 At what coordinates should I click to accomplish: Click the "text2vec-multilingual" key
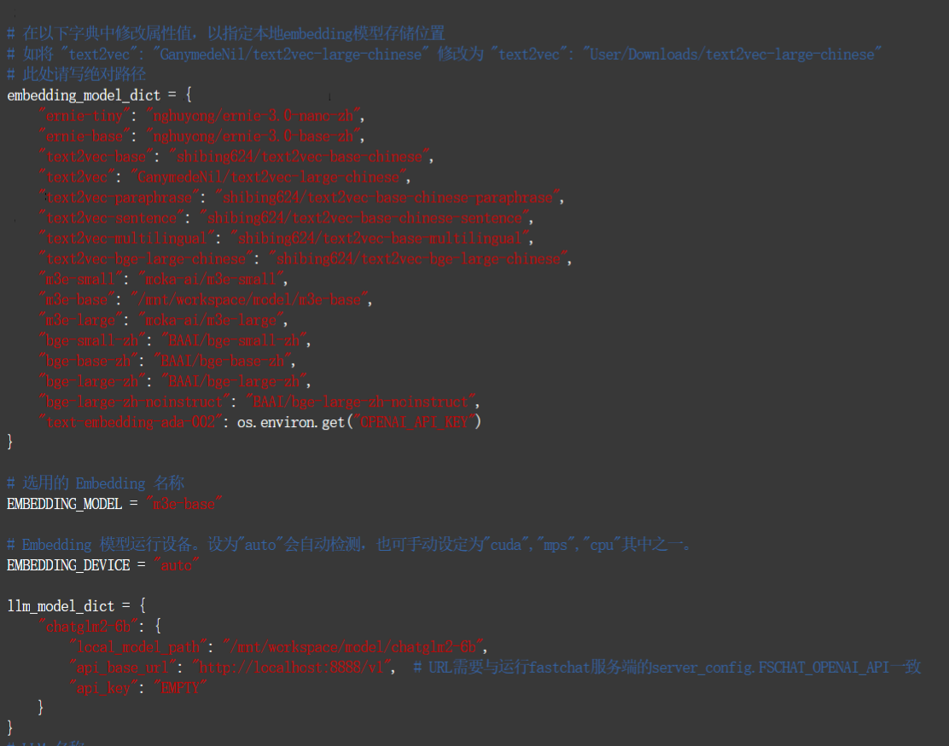[x=126, y=238]
